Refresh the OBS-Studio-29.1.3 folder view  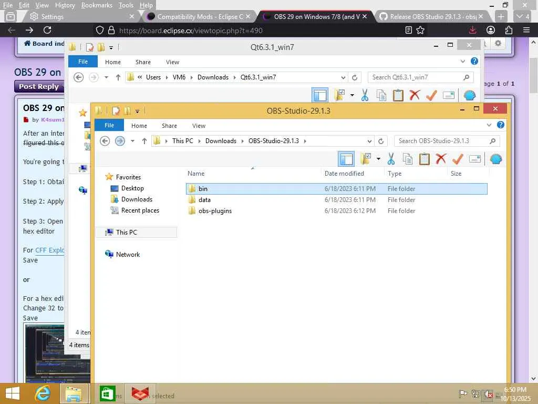tap(381, 141)
